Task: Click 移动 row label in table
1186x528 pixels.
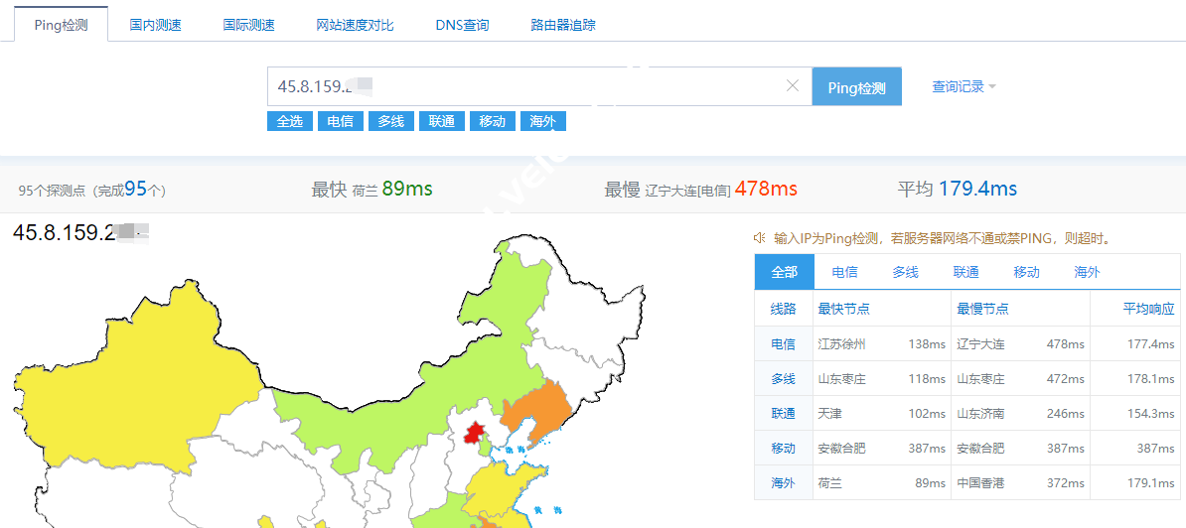Action: click(x=784, y=449)
